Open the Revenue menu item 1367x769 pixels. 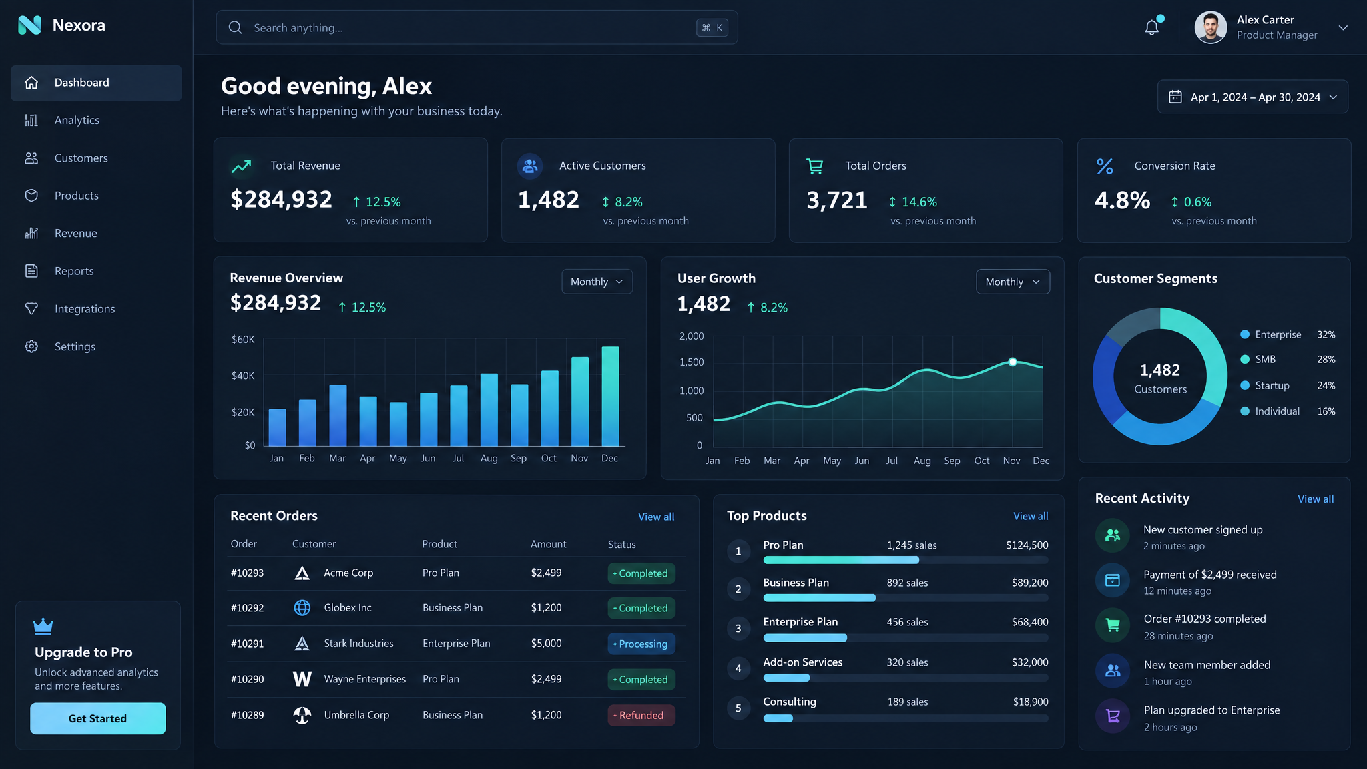tap(96, 233)
